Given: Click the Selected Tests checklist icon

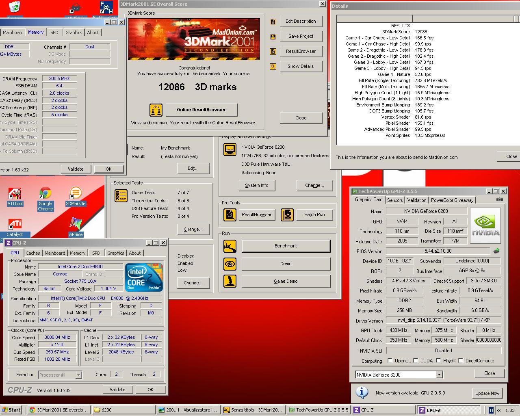Looking at the screenshot, I should point(121,196).
